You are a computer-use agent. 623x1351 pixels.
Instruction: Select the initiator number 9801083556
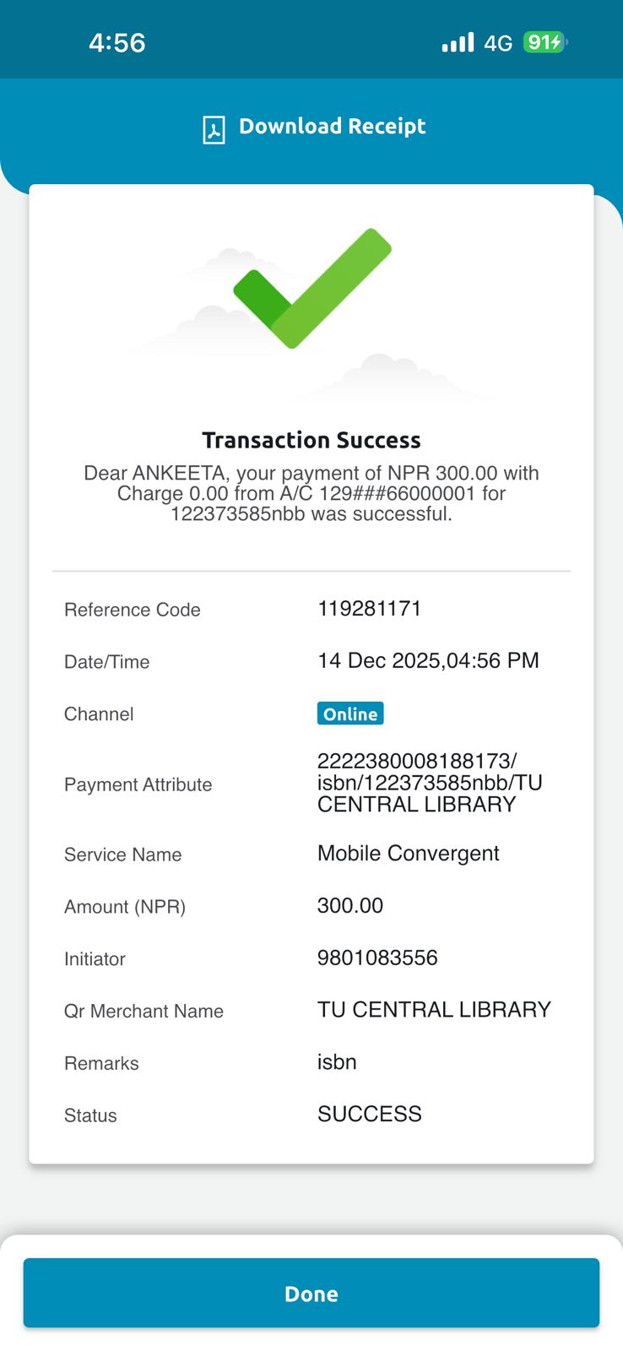[x=377, y=958]
